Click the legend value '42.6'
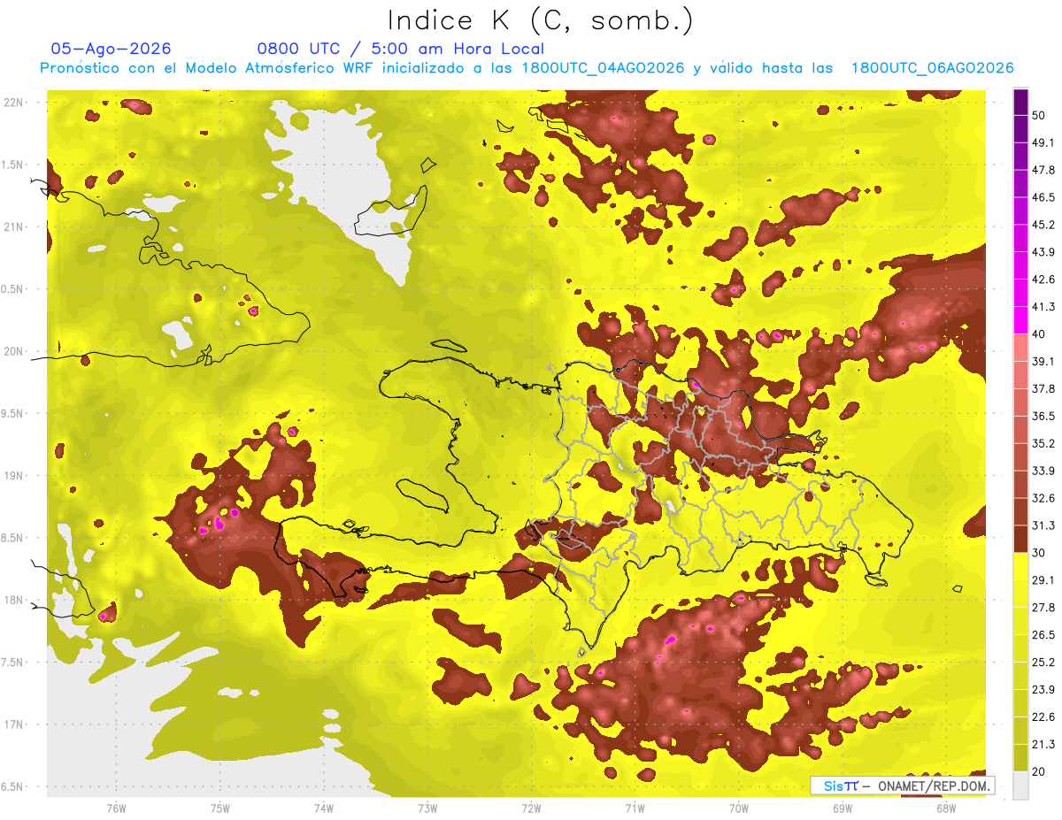1062x820 pixels. [x=1043, y=280]
